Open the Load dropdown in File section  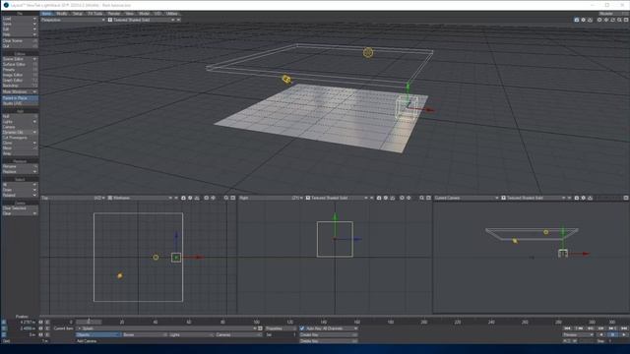pos(20,19)
